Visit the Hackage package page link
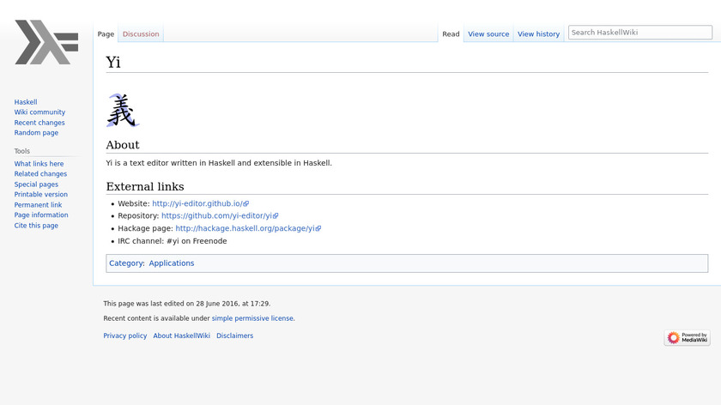This screenshot has height=405, width=721. click(245, 229)
